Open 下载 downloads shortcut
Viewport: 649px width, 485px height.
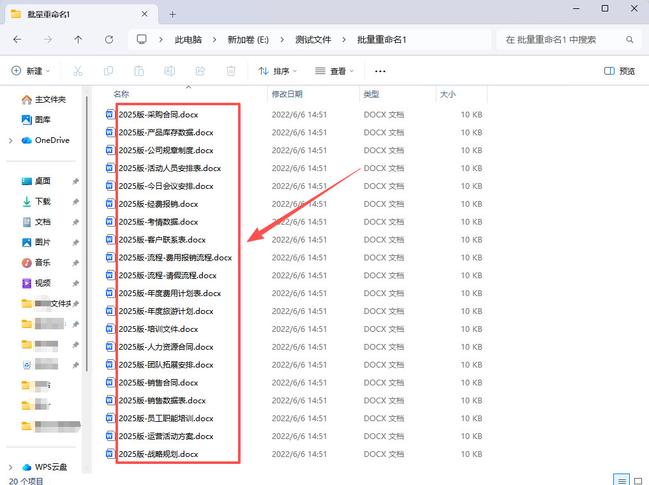36,202
